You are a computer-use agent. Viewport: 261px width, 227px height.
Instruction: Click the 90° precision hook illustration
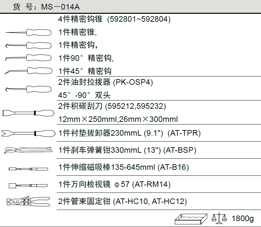(28, 58)
